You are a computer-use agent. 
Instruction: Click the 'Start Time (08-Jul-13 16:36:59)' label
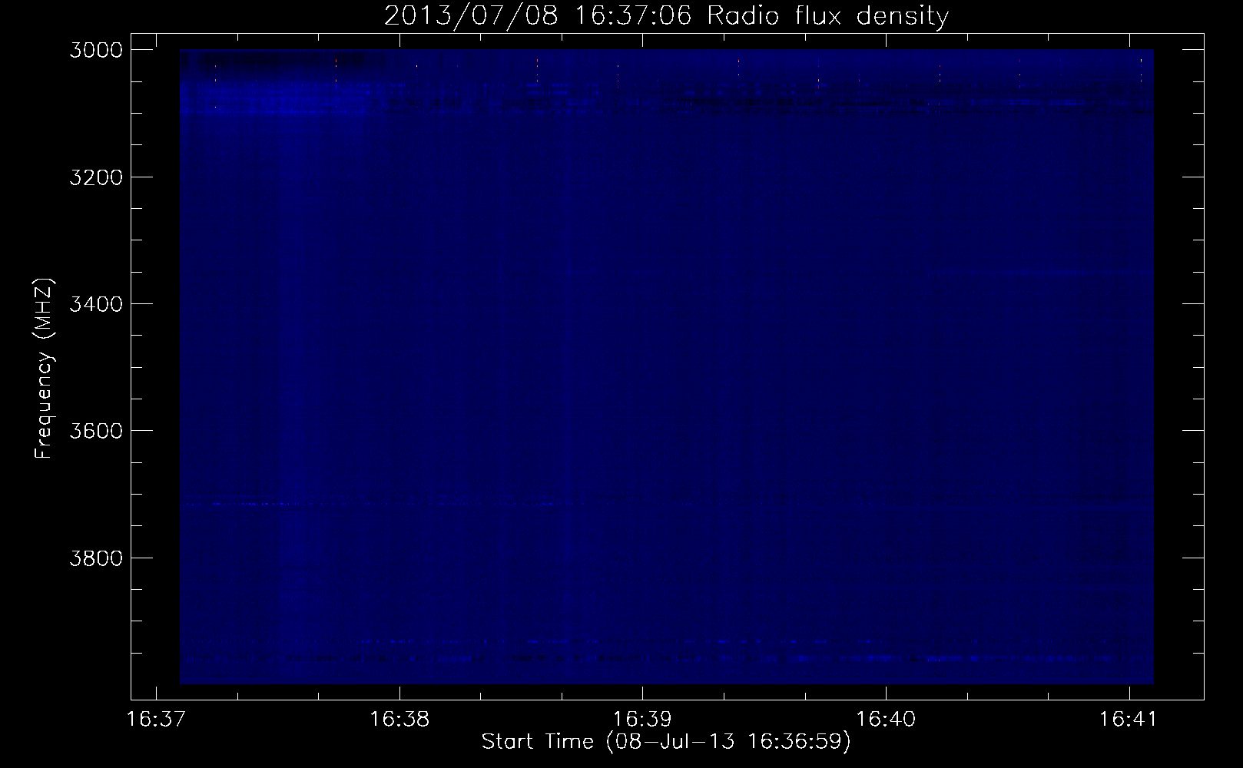tap(666, 742)
